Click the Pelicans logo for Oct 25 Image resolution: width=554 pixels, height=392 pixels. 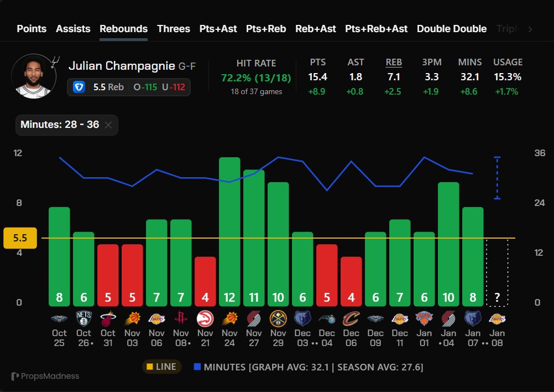pyautogui.click(x=59, y=319)
